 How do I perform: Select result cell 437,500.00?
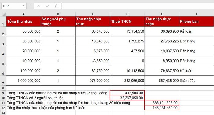tap(127, 93)
